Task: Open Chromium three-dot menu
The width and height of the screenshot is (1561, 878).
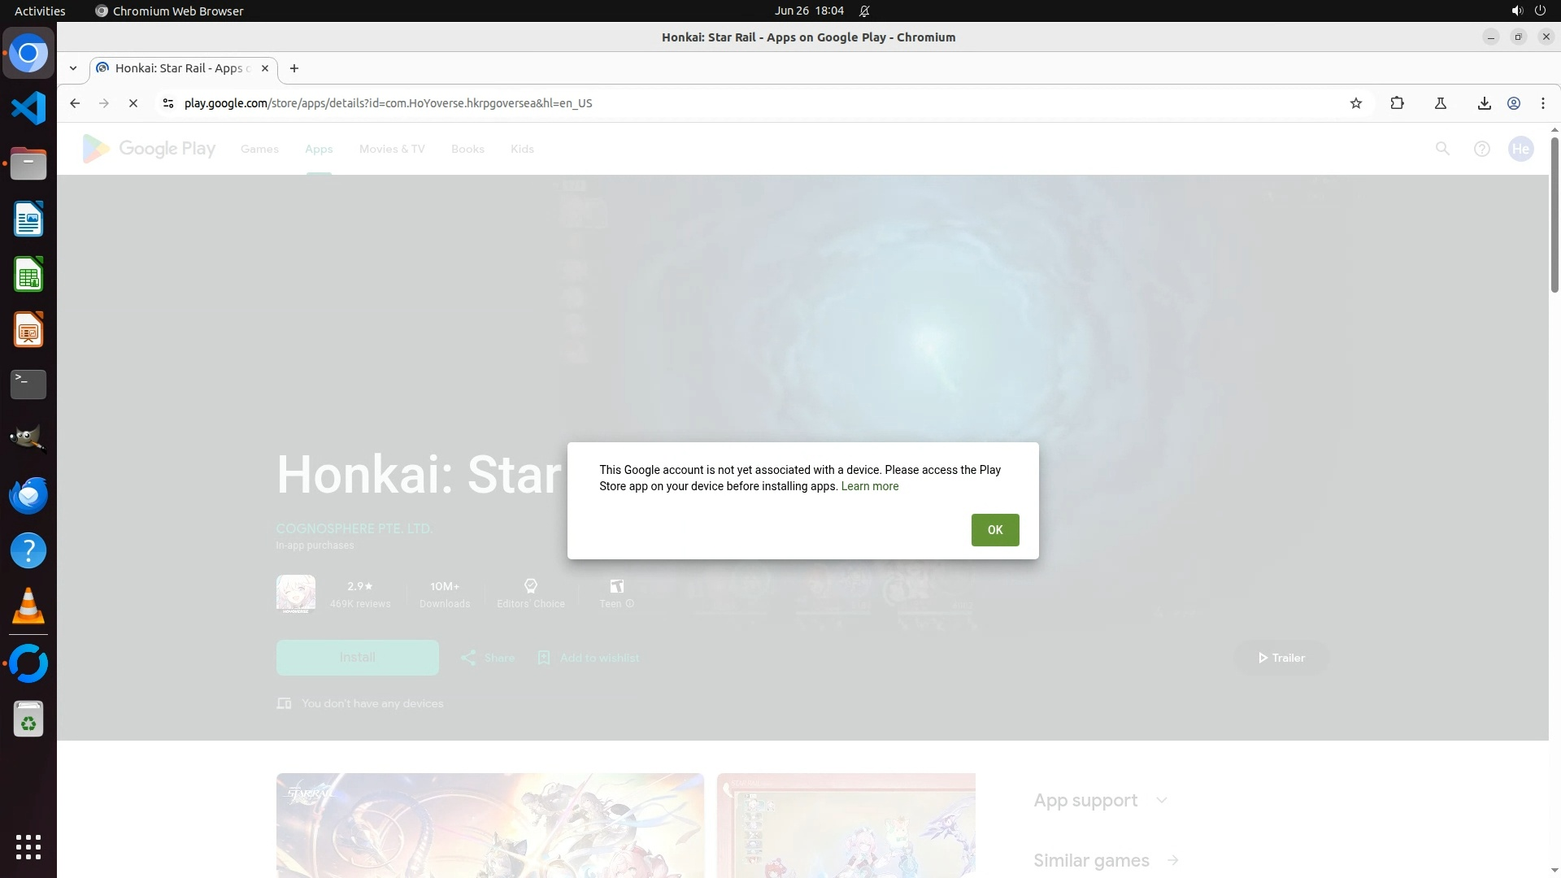Action: 1542,103
